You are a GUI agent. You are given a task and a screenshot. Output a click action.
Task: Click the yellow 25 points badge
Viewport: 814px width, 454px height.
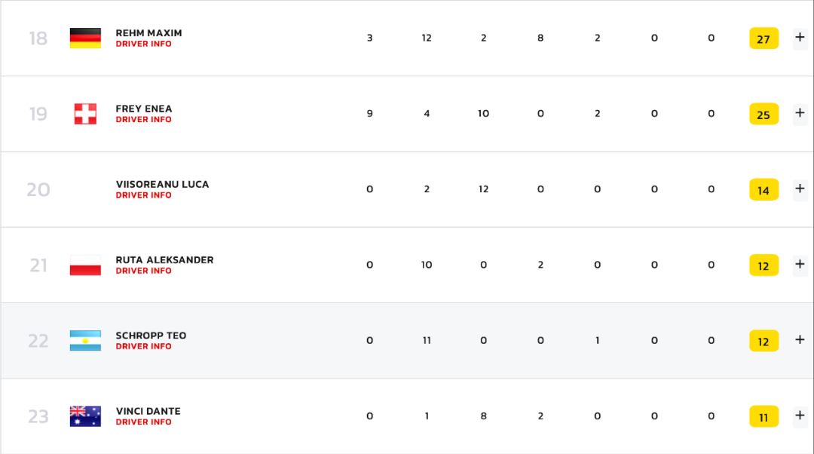click(764, 115)
